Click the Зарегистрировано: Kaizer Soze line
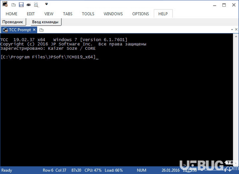The image size is (239, 174). (48, 49)
